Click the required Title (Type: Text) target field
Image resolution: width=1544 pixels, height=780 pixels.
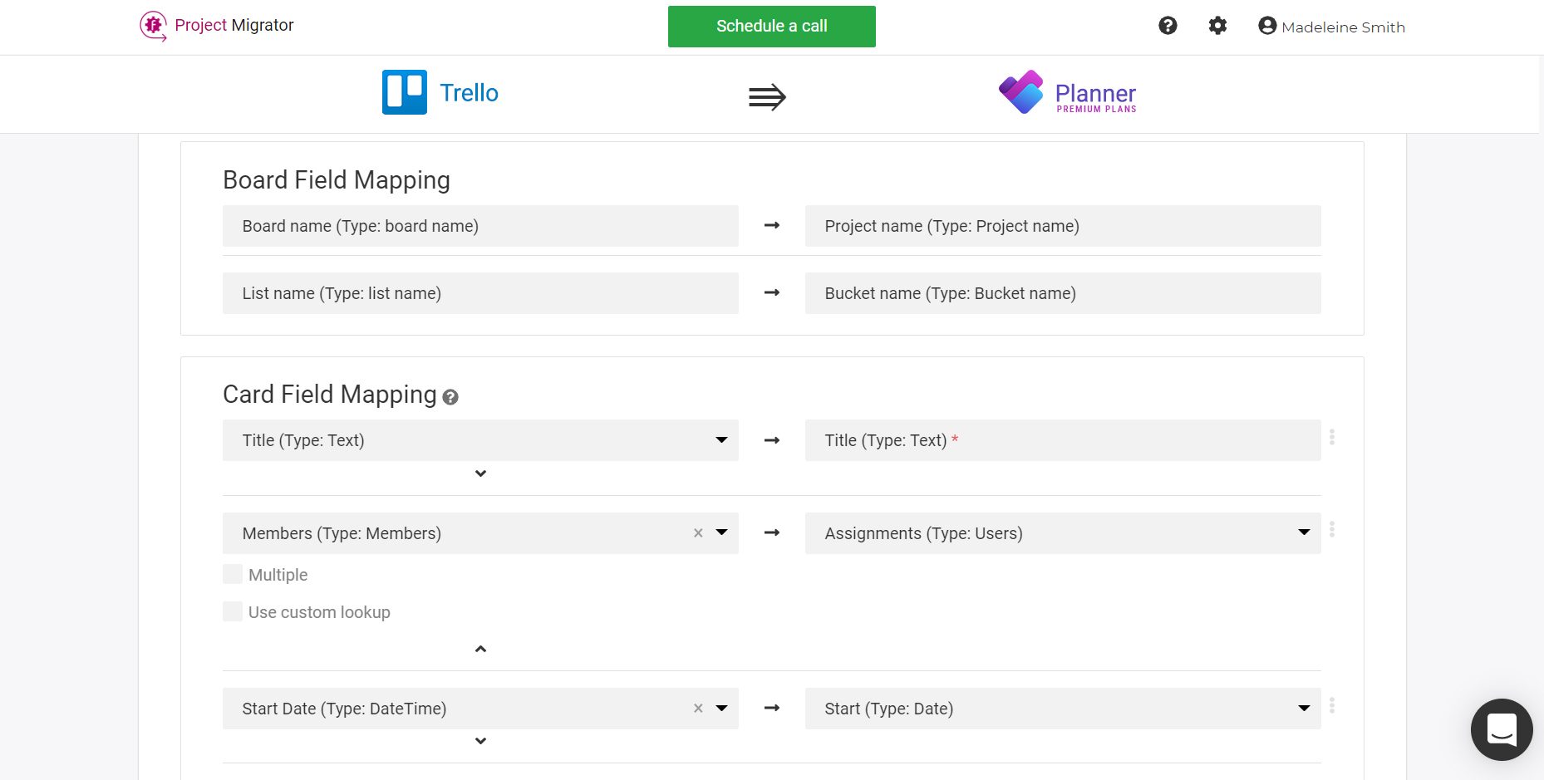pyautogui.click(x=1063, y=440)
